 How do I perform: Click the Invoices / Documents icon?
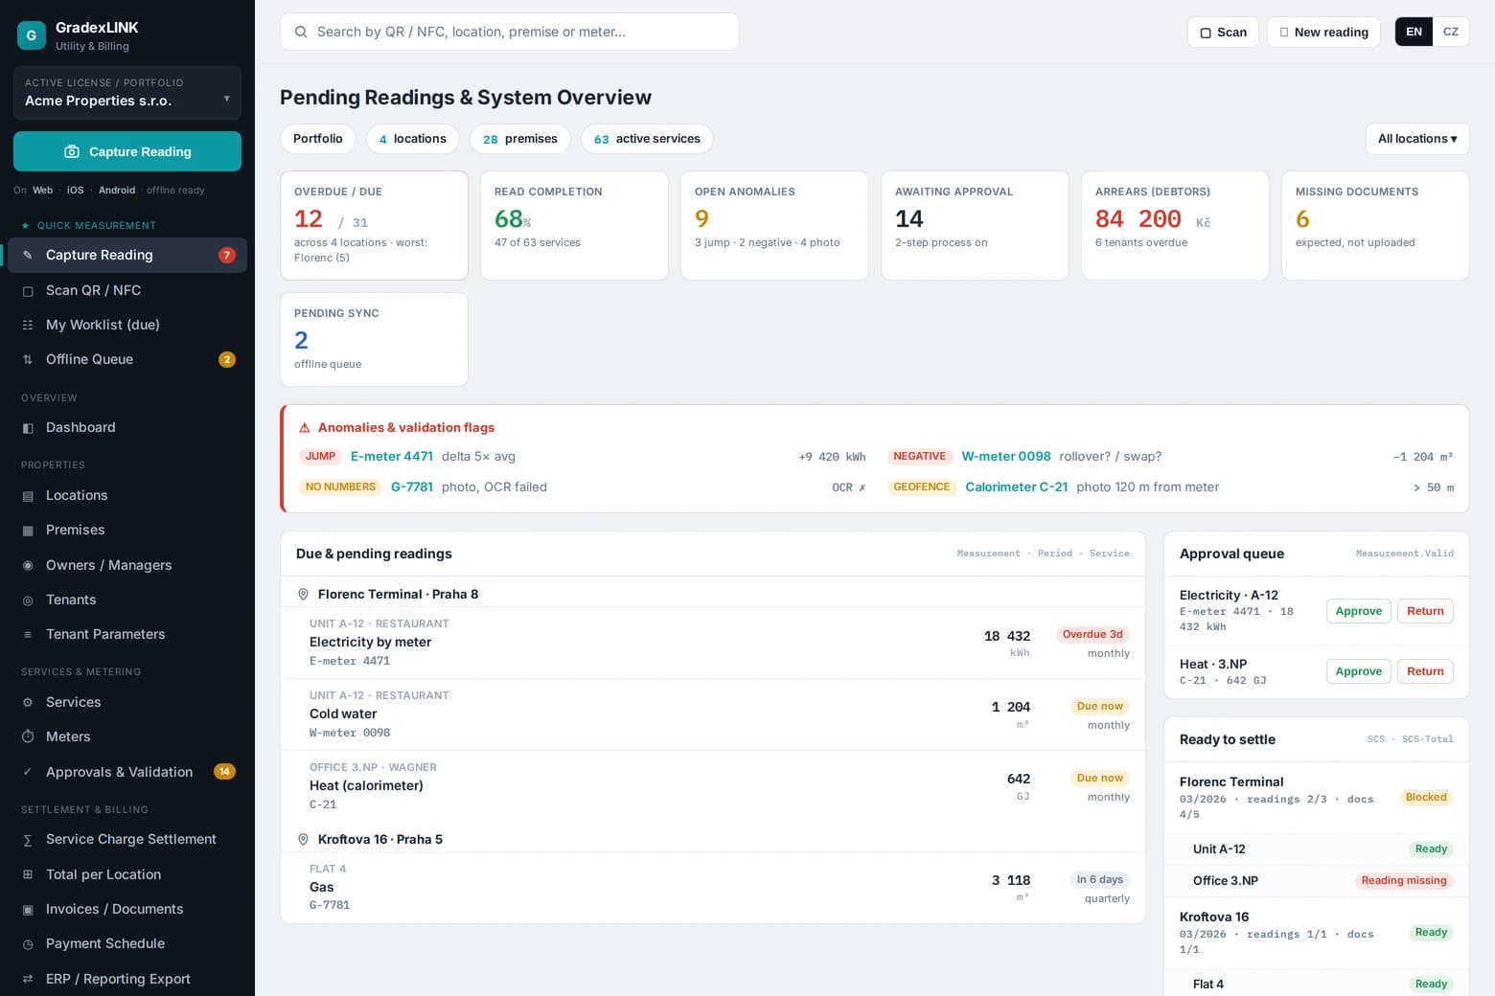click(28, 909)
